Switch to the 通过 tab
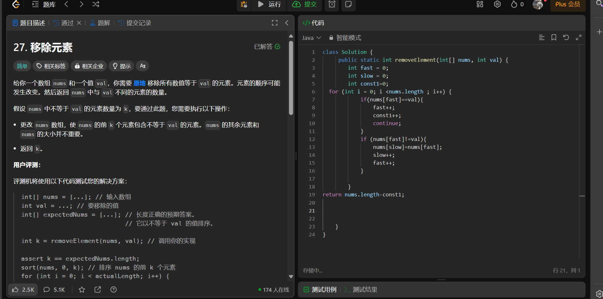 (63, 23)
